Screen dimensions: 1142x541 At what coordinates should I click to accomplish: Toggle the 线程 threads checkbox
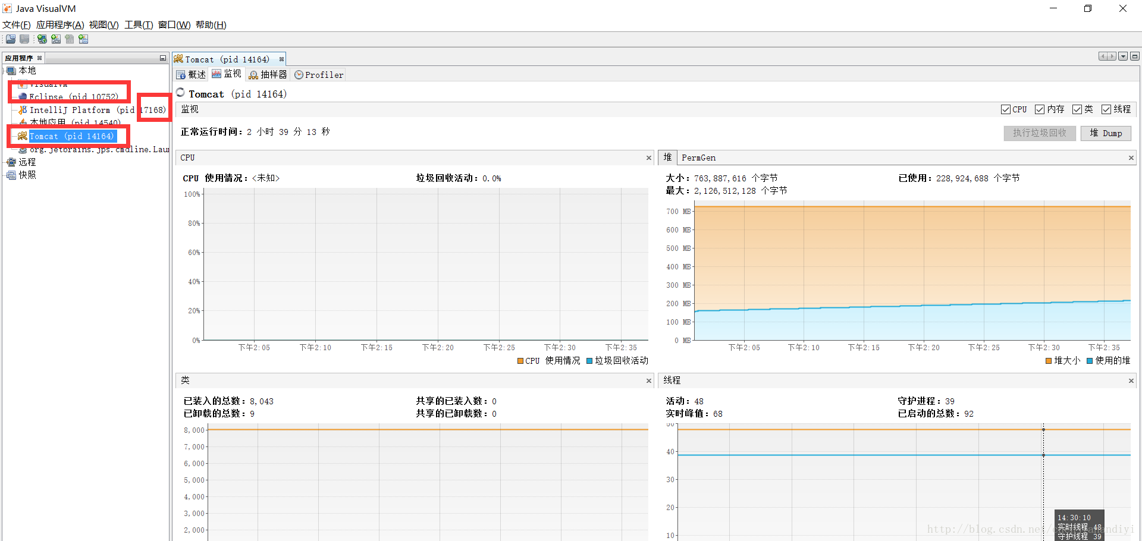point(1106,109)
